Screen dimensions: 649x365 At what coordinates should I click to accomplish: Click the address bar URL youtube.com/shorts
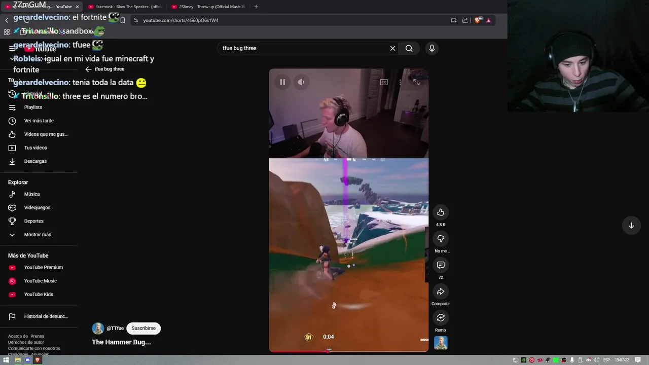[x=181, y=20]
